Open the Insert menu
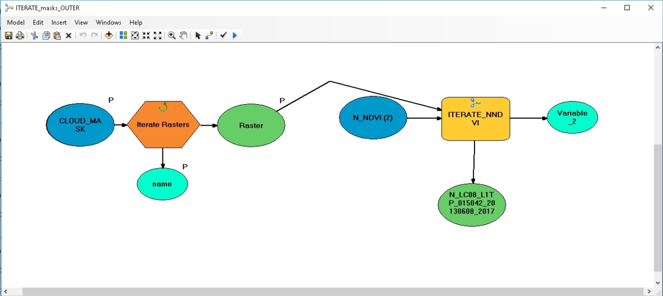The width and height of the screenshot is (663, 296). coord(59,22)
